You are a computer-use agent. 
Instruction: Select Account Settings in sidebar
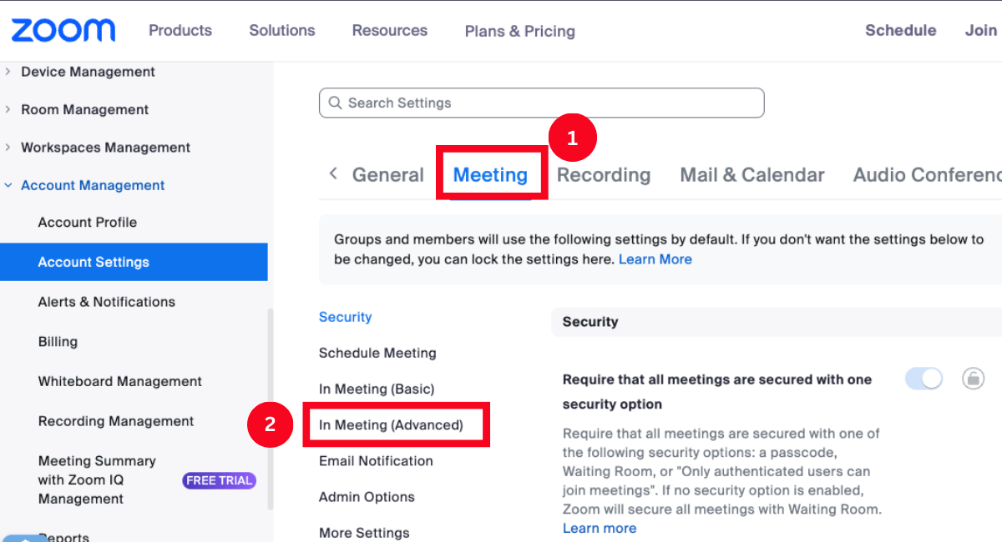134,262
